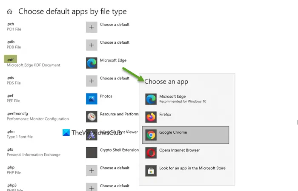Click Microsoft Store bag icon

pos(151,171)
